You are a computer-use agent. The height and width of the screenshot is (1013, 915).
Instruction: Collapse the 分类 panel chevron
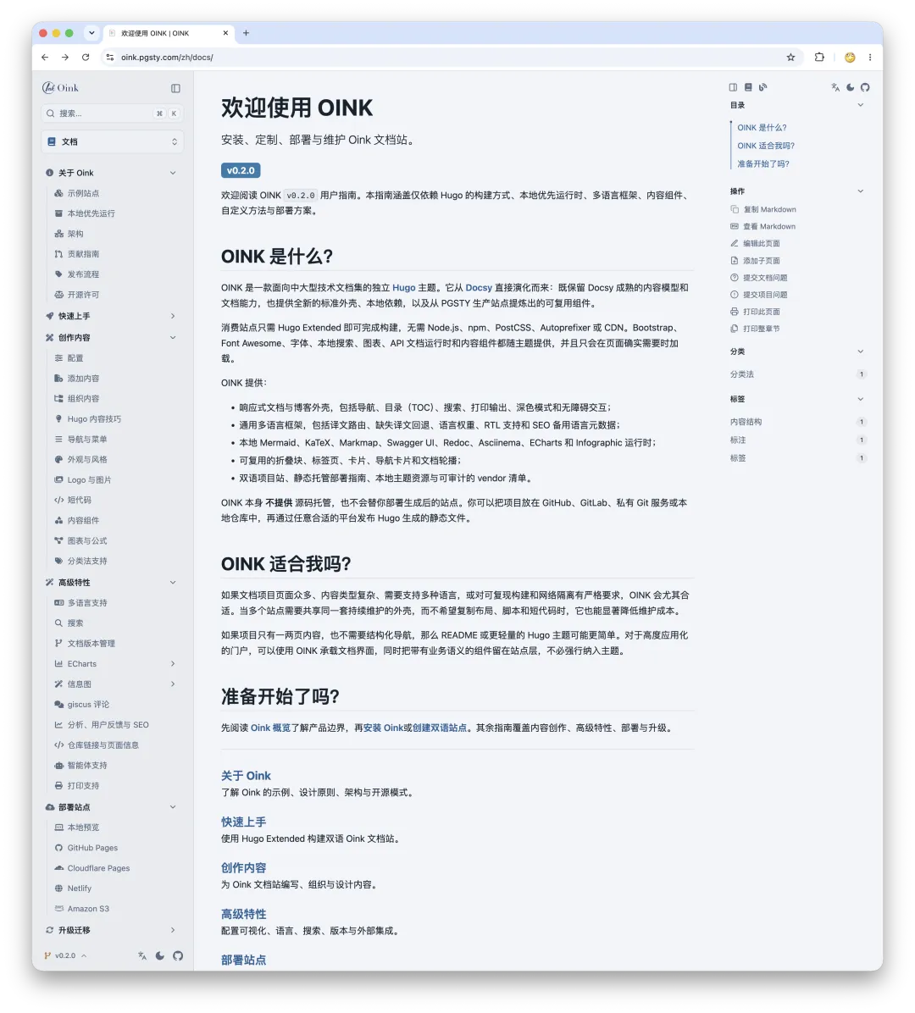[860, 352]
